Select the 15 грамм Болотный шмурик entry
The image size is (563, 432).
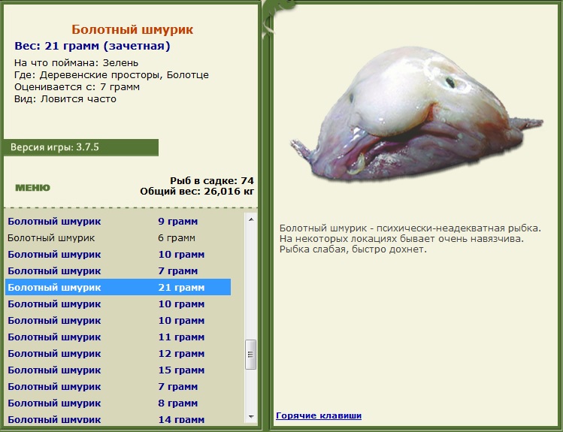118,370
